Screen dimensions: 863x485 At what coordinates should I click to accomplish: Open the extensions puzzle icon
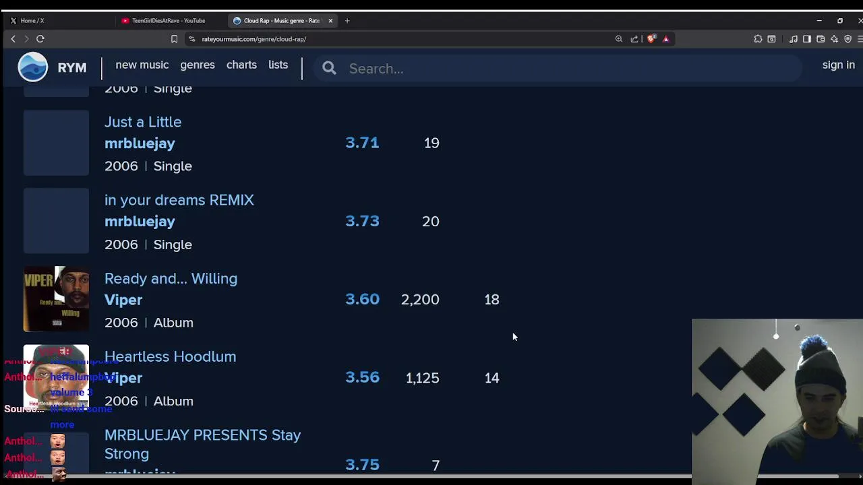tap(758, 39)
